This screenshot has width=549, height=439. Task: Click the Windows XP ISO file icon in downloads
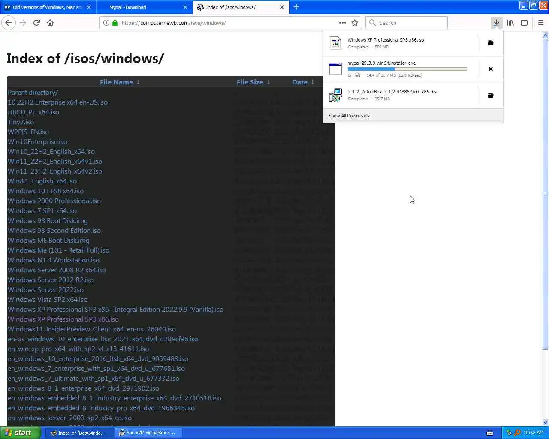[x=335, y=43]
